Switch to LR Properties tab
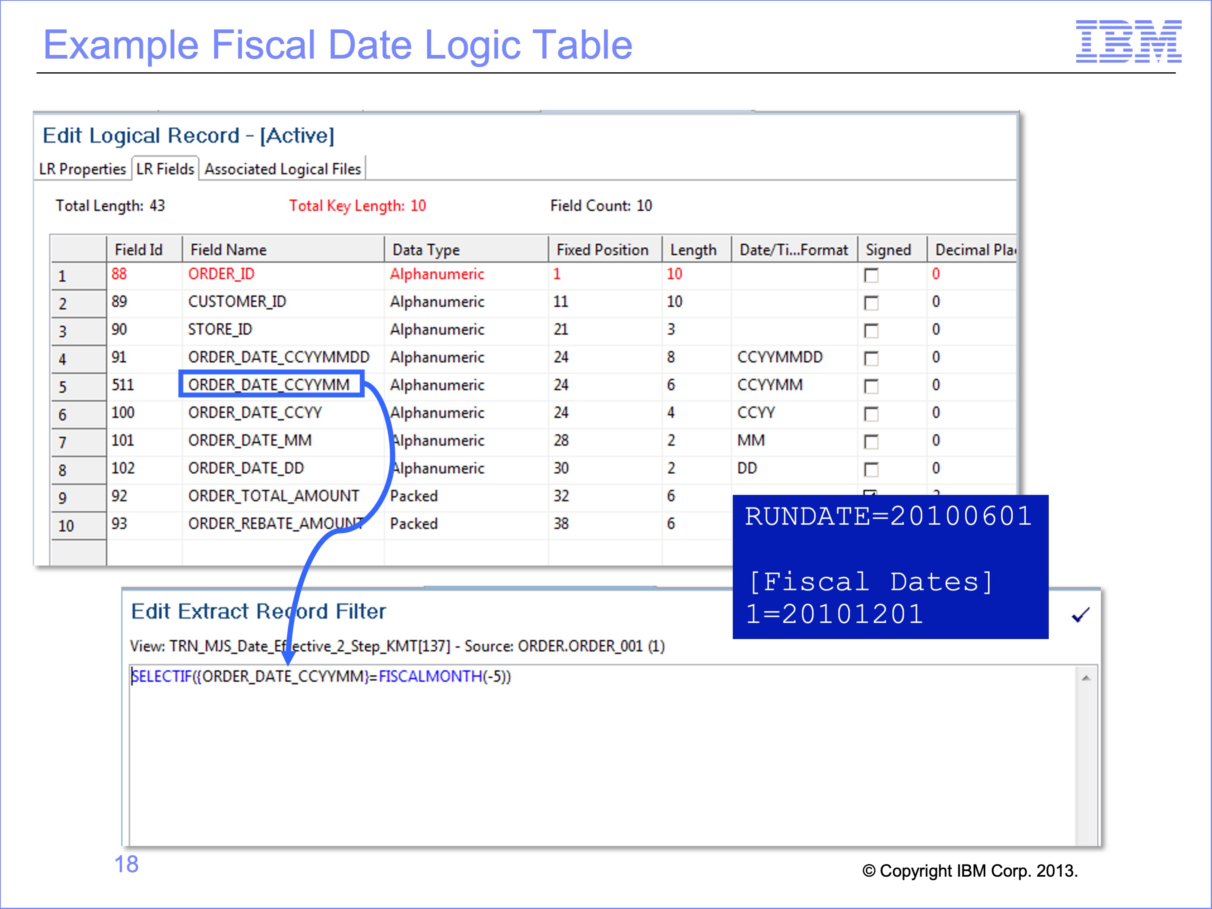Viewport: 1212px width, 909px height. pyautogui.click(x=82, y=169)
